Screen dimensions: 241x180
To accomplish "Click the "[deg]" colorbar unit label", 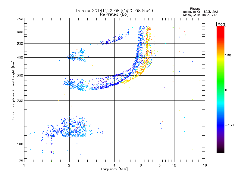I will pyautogui.click(x=221, y=24).
